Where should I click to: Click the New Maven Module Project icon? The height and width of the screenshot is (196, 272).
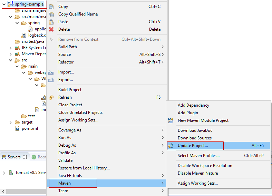pos(171,120)
